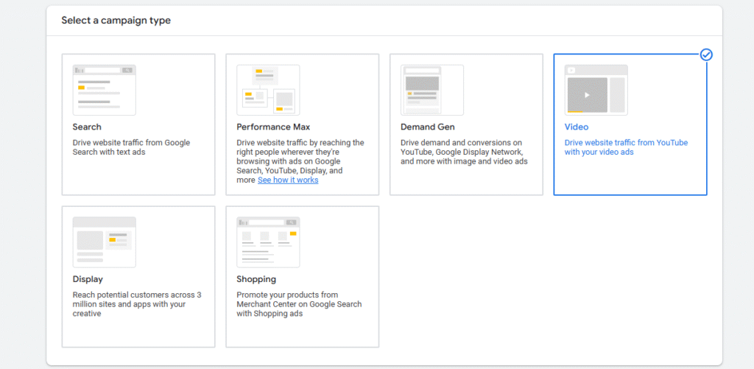Click the Video campaign title

click(x=576, y=127)
